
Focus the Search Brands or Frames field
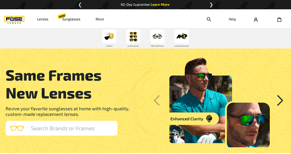(62, 128)
